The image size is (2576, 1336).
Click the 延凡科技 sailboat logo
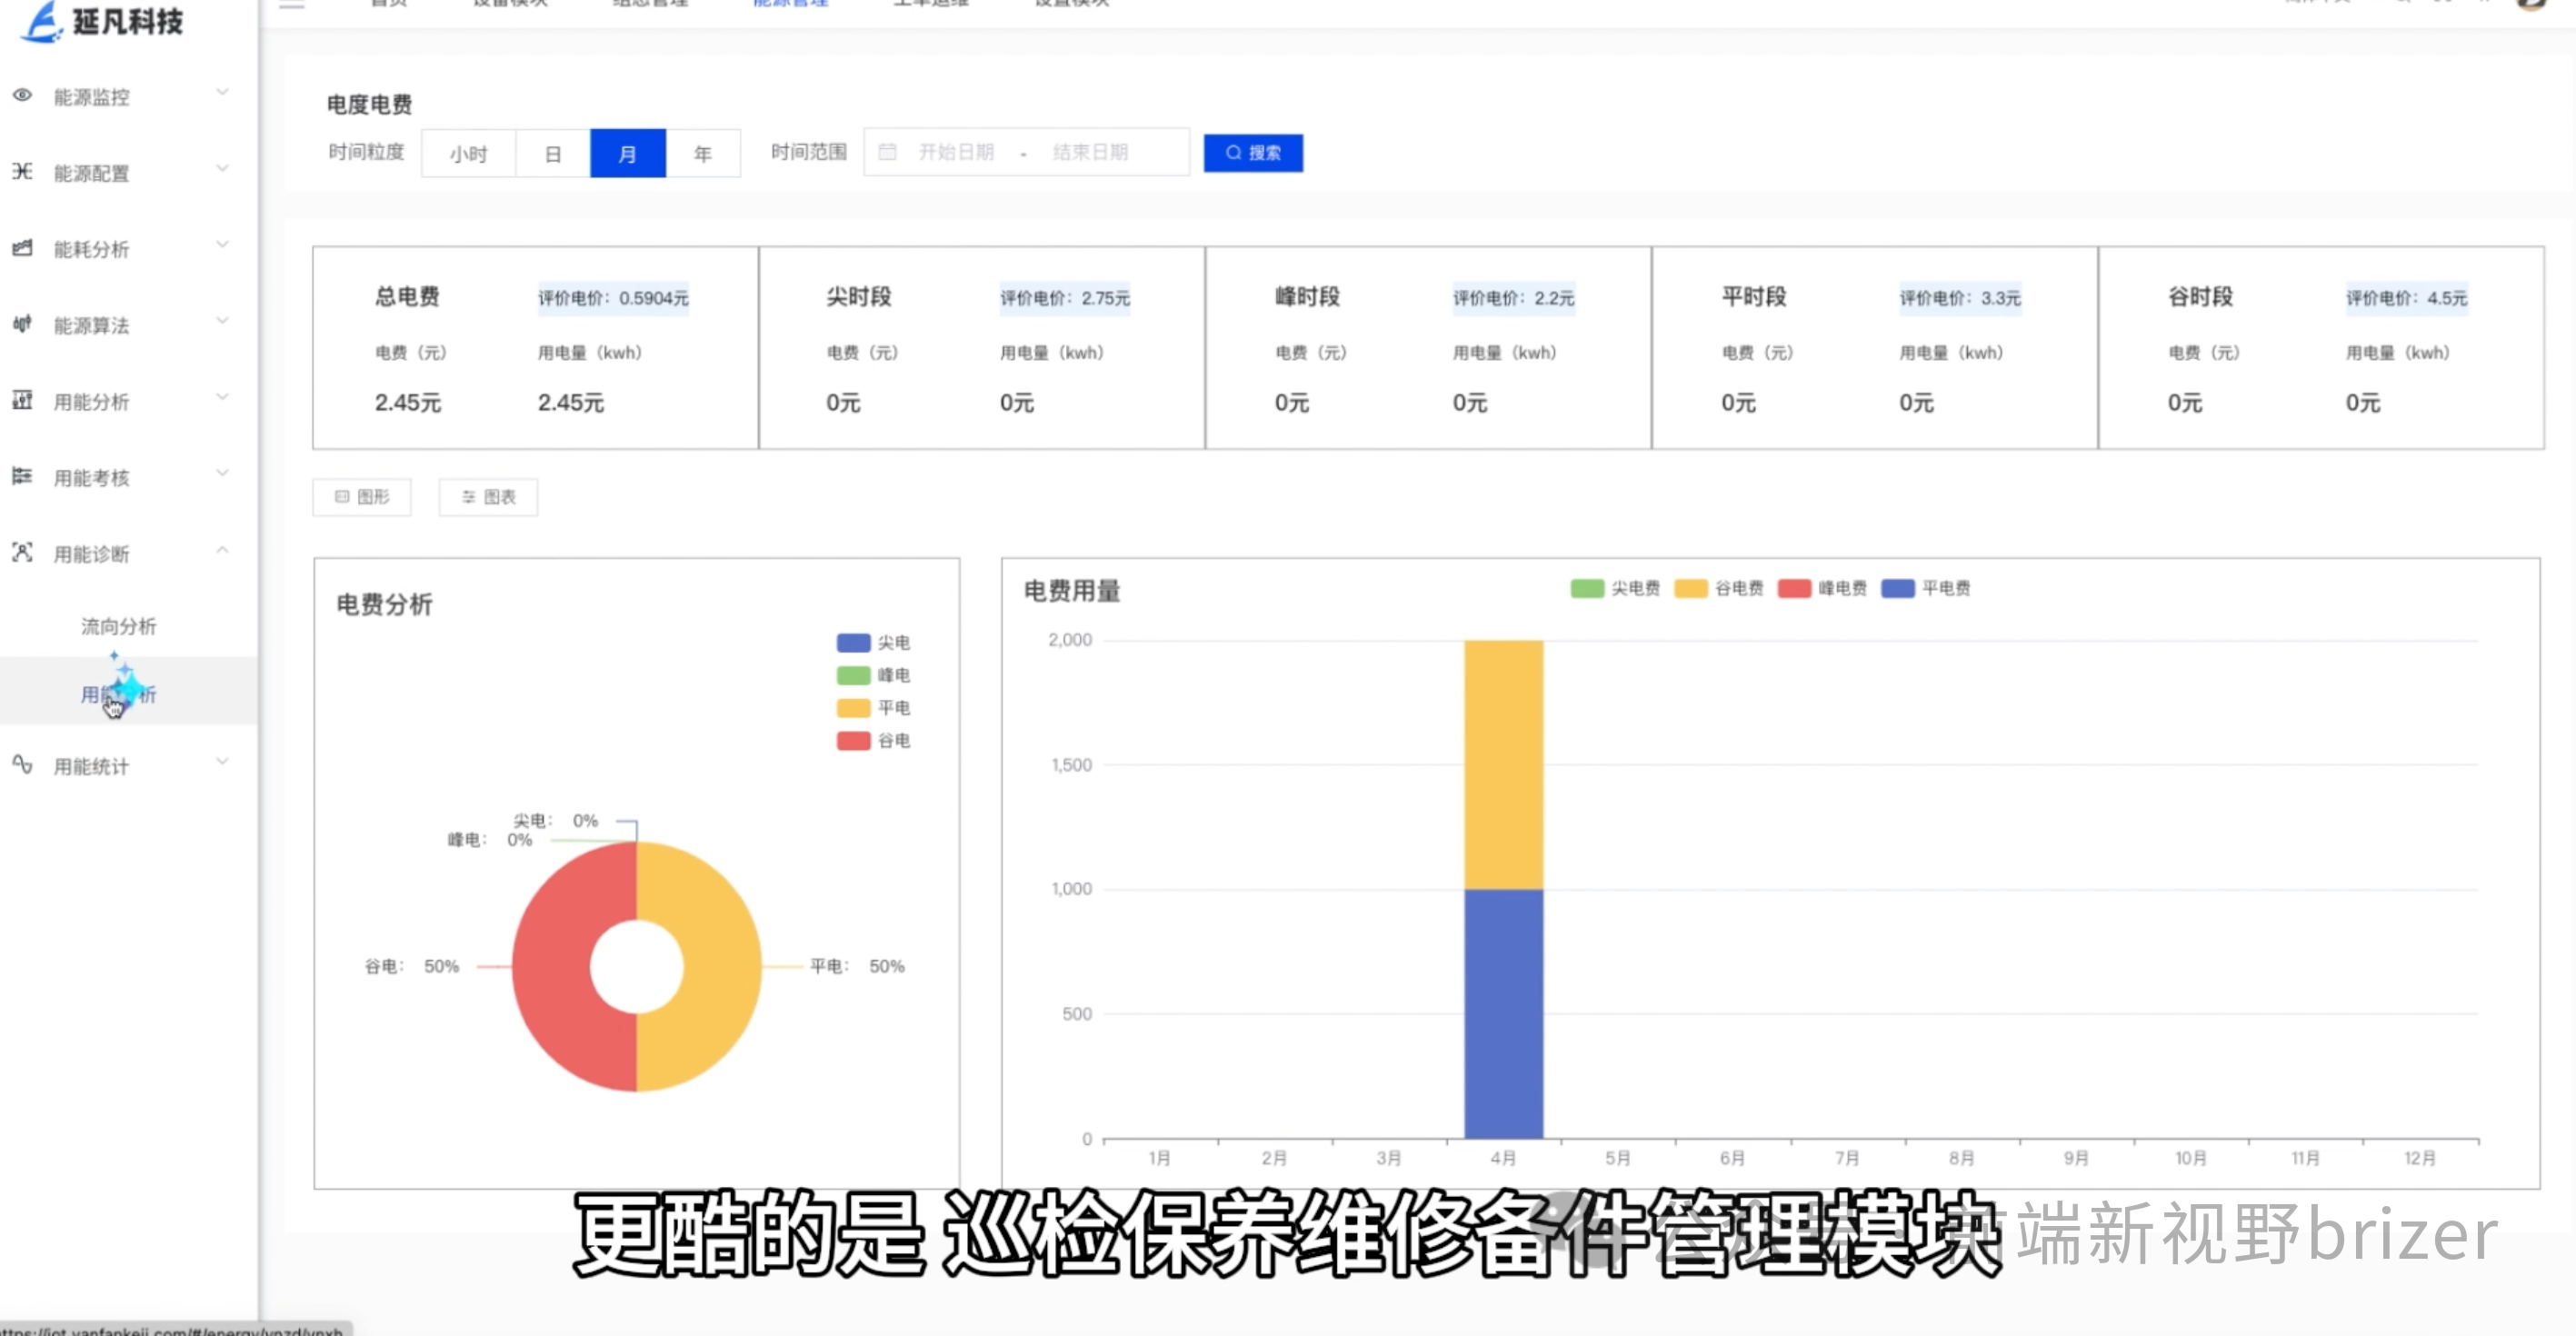click(x=42, y=22)
